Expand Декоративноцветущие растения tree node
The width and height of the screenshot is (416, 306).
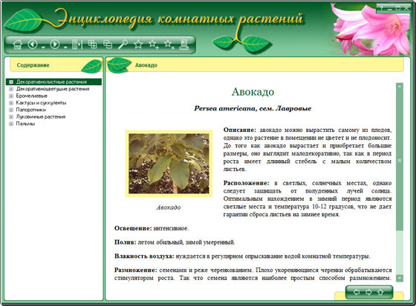point(11,89)
